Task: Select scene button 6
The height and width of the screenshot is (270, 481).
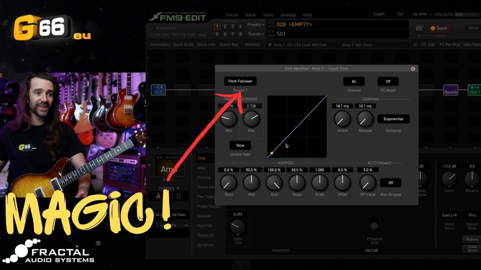Action: [225, 34]
